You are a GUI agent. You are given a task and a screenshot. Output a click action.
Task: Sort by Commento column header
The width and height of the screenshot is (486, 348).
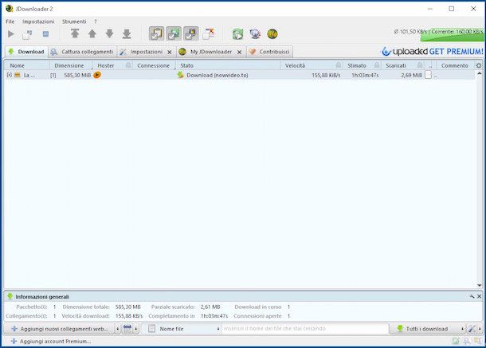point(455,65)
